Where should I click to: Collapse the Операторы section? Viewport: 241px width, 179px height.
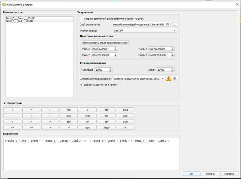(5, 103)
